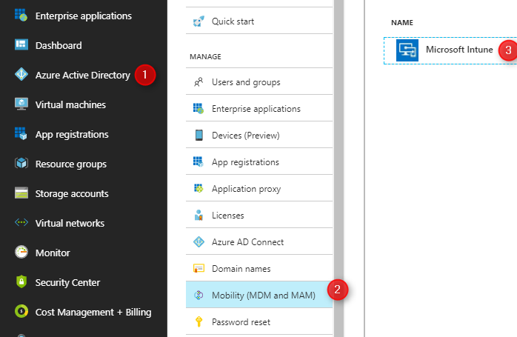This screenshot has height=337, width=517.
Task: Open Enterprise applications from the dark sidebar
Action: click(x=84, y=16)
